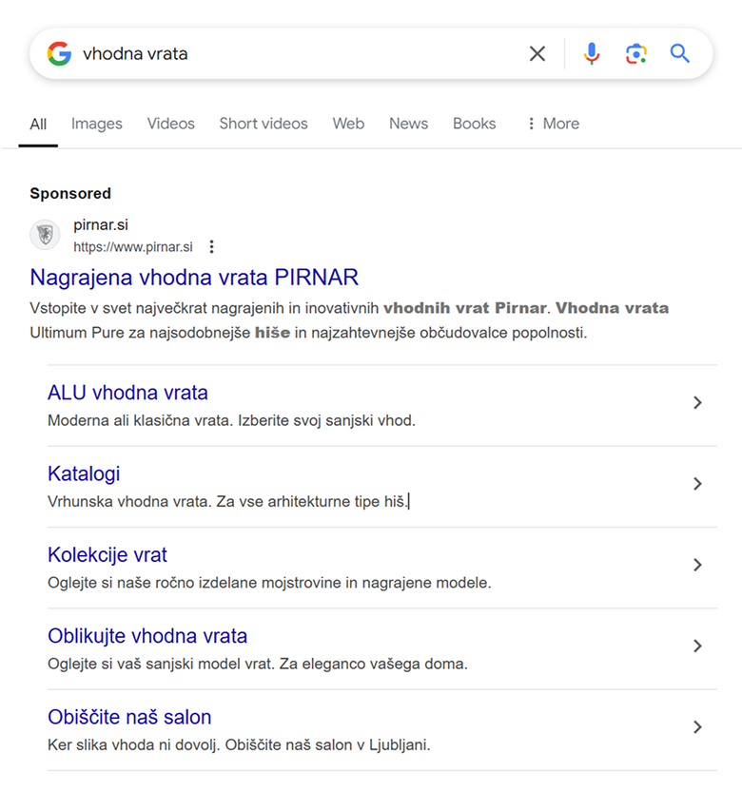Click chevron next to Oblikujte vhodna vrata
742x791 pixels.
coord(697,646)
